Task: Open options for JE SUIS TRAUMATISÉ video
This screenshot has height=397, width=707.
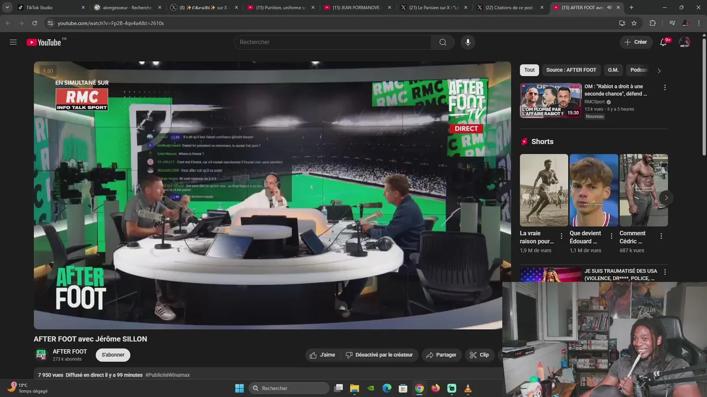Action: click(x=664, y=272)
